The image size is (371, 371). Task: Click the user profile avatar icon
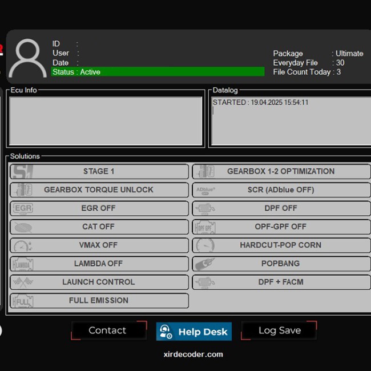pyautogui.click(x=28, y=58)
